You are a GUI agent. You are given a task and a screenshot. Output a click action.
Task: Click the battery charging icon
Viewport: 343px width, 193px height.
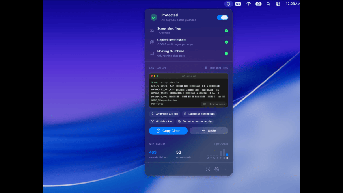point(259,4)
